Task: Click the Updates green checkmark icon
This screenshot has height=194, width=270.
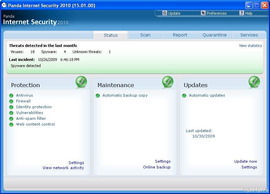Action: coord(254,82)
